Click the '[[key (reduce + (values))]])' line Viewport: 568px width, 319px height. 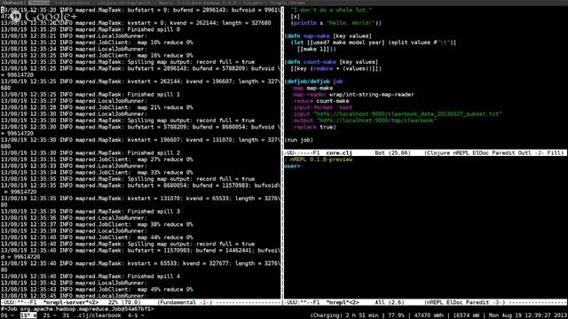[x=335, y=68]
